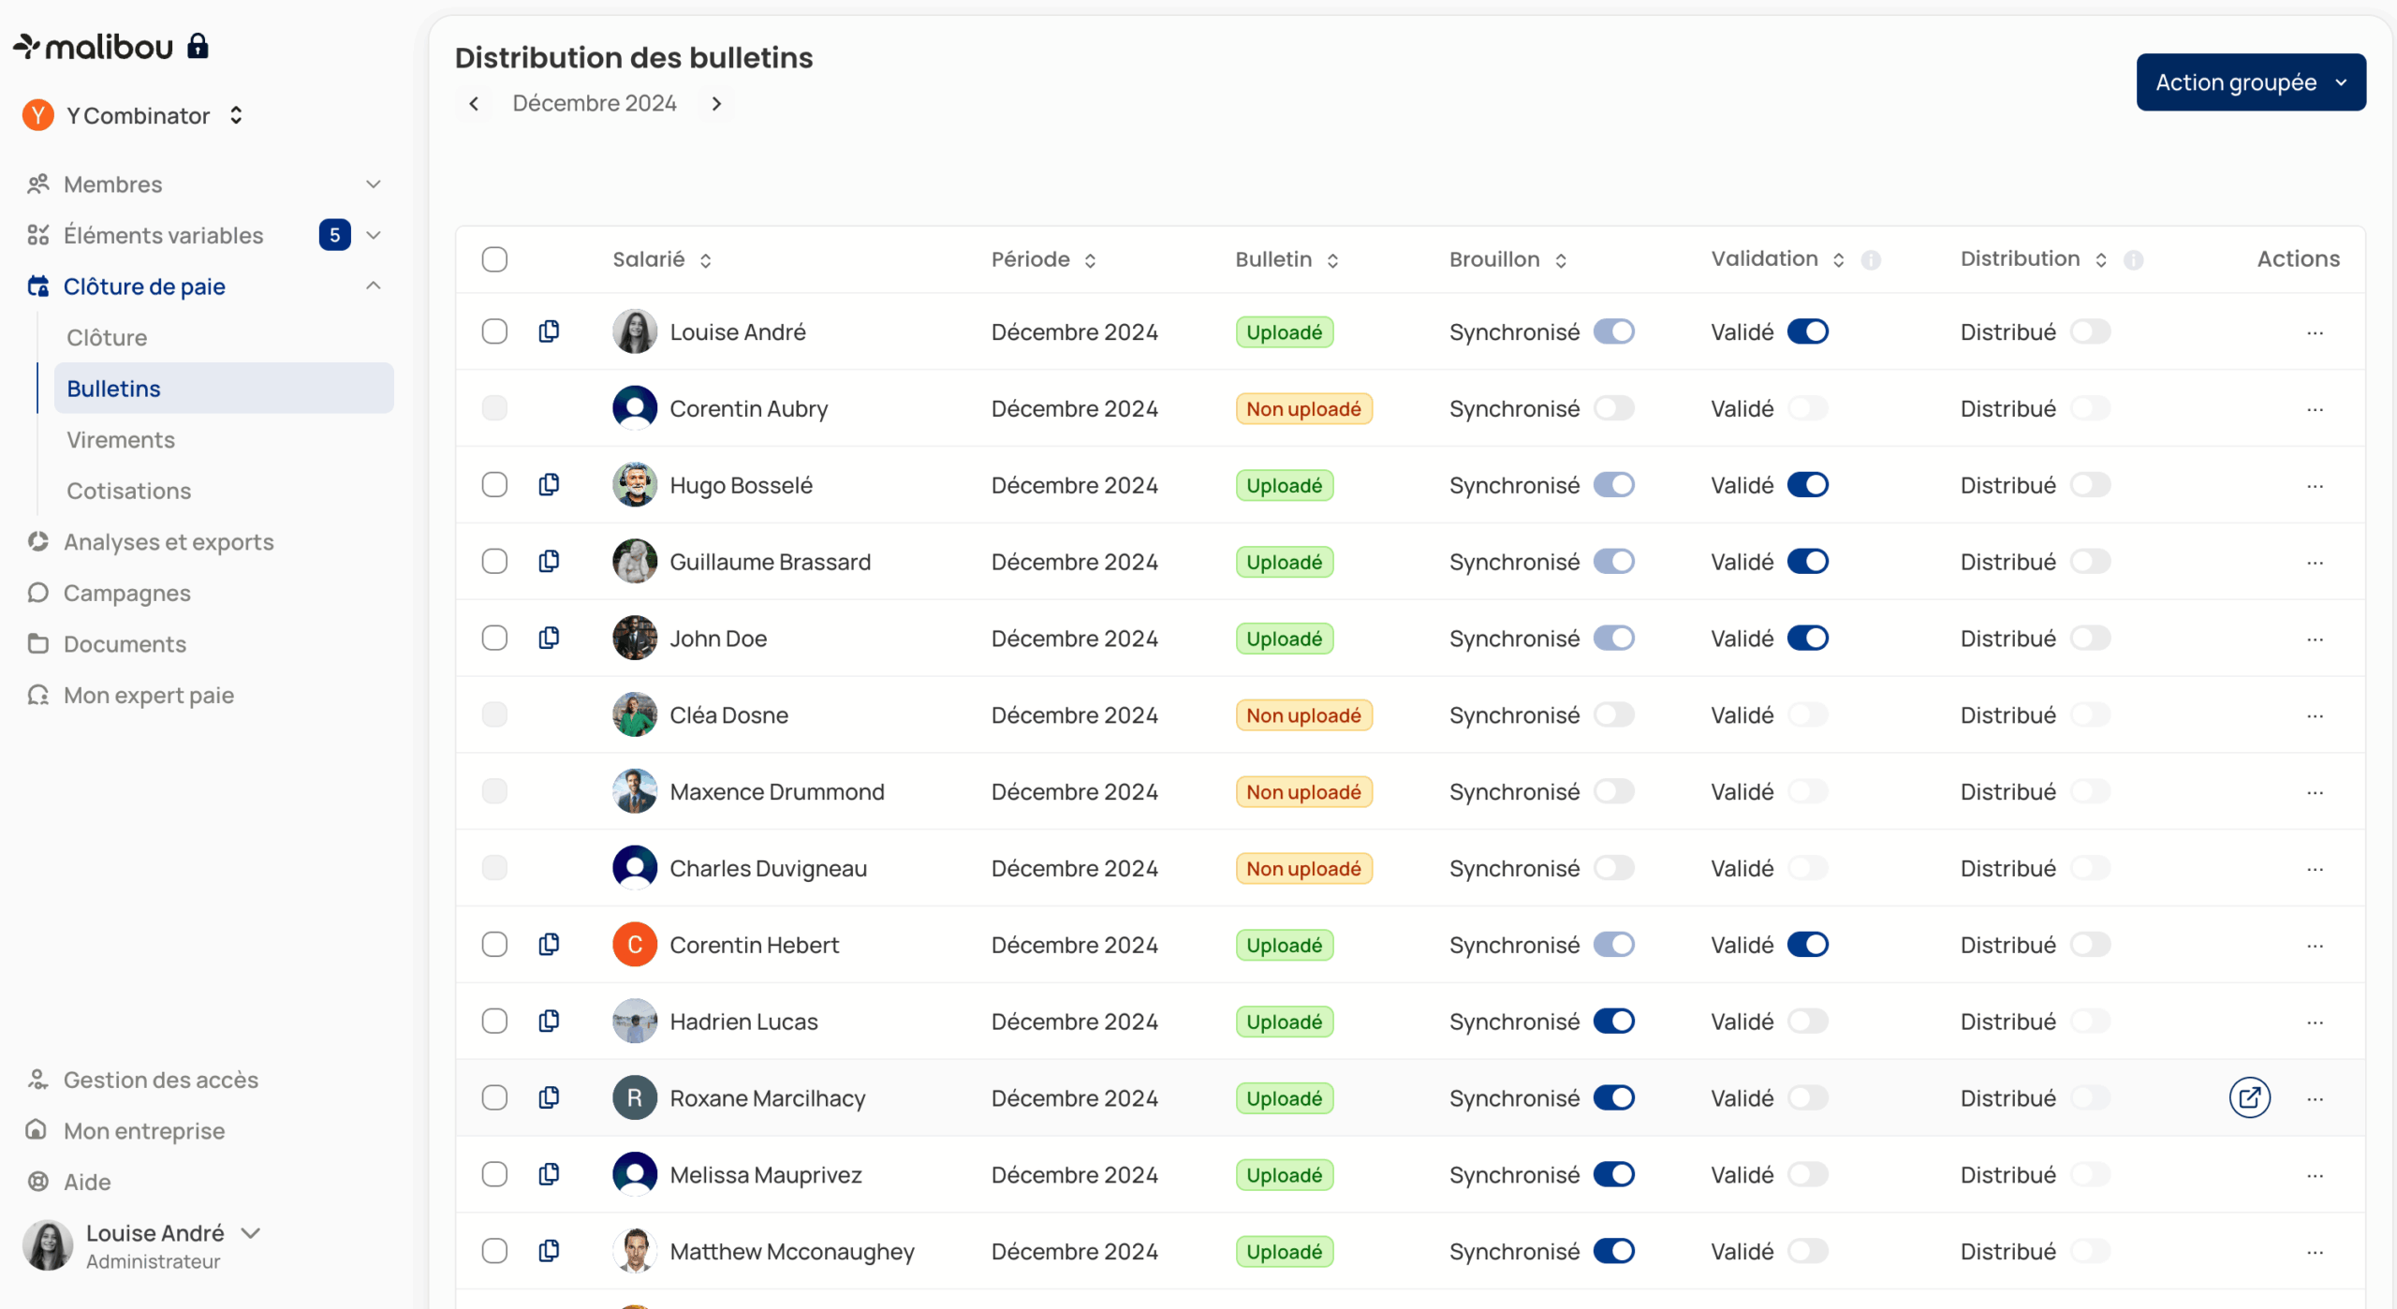Open the Cotisations page
This screenshot has height=1309, width=2397.
(x=128, y=491)
